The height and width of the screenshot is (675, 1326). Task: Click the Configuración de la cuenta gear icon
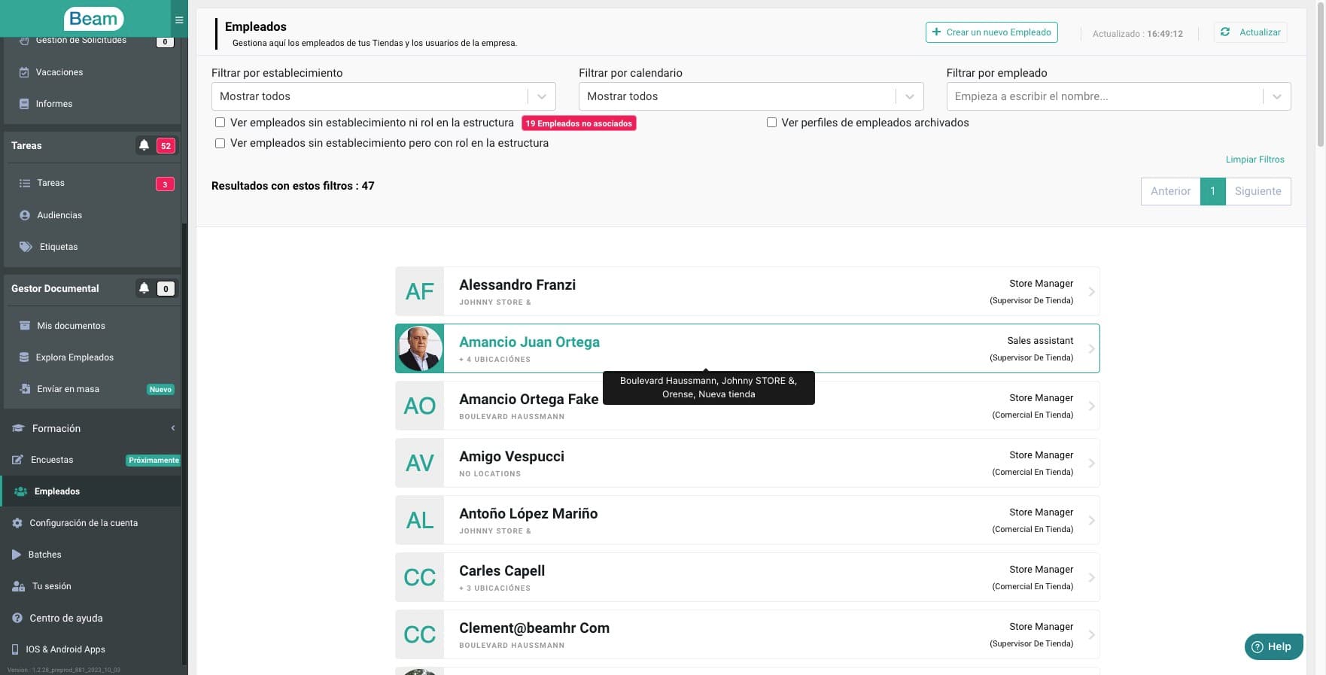[x=17, y=523]
